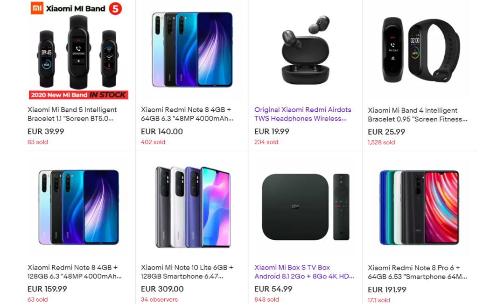Screen dimensions: 504x304
Task: Click the Redmi Note 8 64GB phone image
Action: [192, 50]
